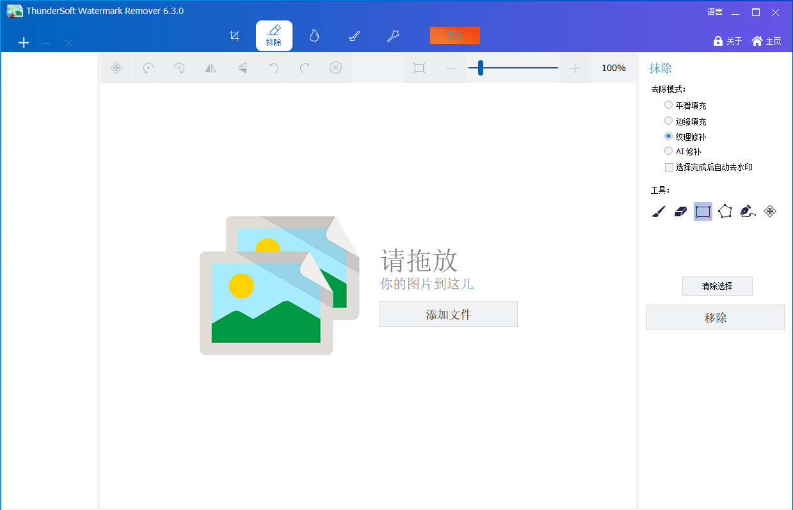Select 纹理修补 removal mode
Image resolution: width=793 pixels, height=510 pixels.
[x=685, y=136]
